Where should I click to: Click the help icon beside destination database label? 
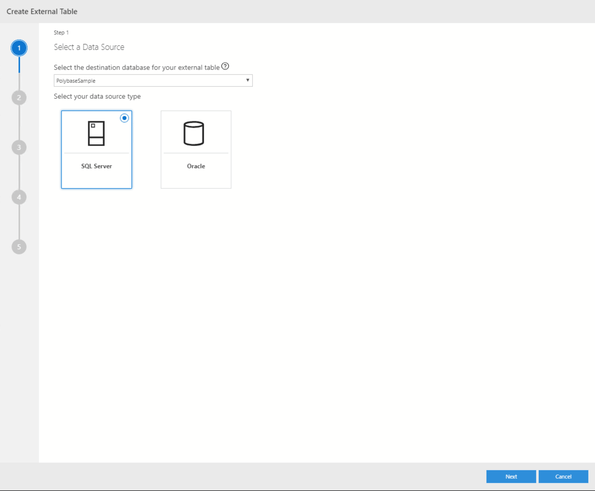tap(225, 66)
